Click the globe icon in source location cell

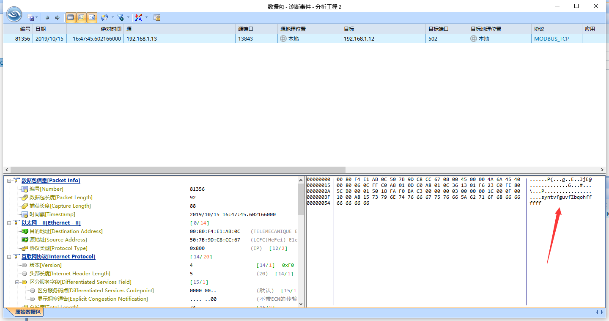(283, 38)
